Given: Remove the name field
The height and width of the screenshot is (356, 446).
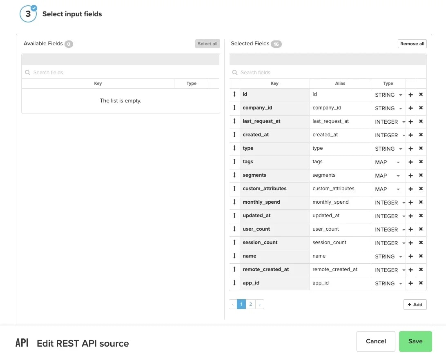Looking at the screenshot, I should pyautogui.click(x=421, y=256).
